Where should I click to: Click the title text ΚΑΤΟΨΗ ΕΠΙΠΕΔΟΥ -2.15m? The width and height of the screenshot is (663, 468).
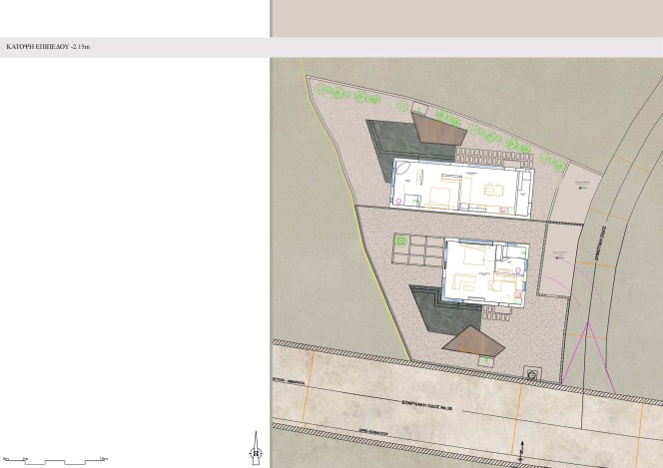coord(48,47)
